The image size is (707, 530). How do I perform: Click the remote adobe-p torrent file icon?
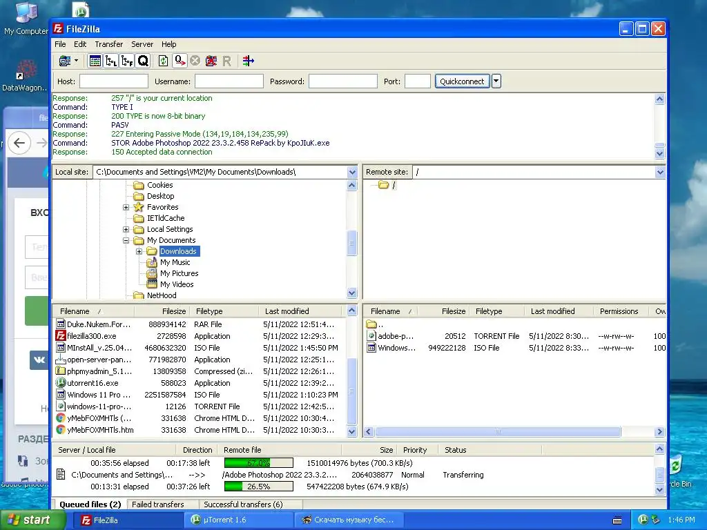pyautogui.click(x=371, y=336)
